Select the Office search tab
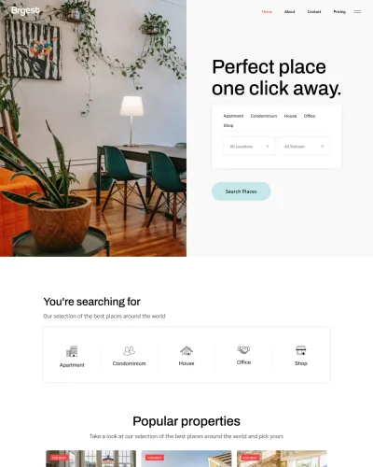Image resolution: width=373 pixels, height=467 pixels. pyautogui.click(x=310, y=116)
